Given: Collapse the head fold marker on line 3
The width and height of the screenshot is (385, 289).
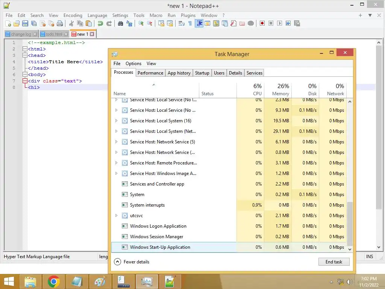Looking at the screenshot, I should pos(25,55).
